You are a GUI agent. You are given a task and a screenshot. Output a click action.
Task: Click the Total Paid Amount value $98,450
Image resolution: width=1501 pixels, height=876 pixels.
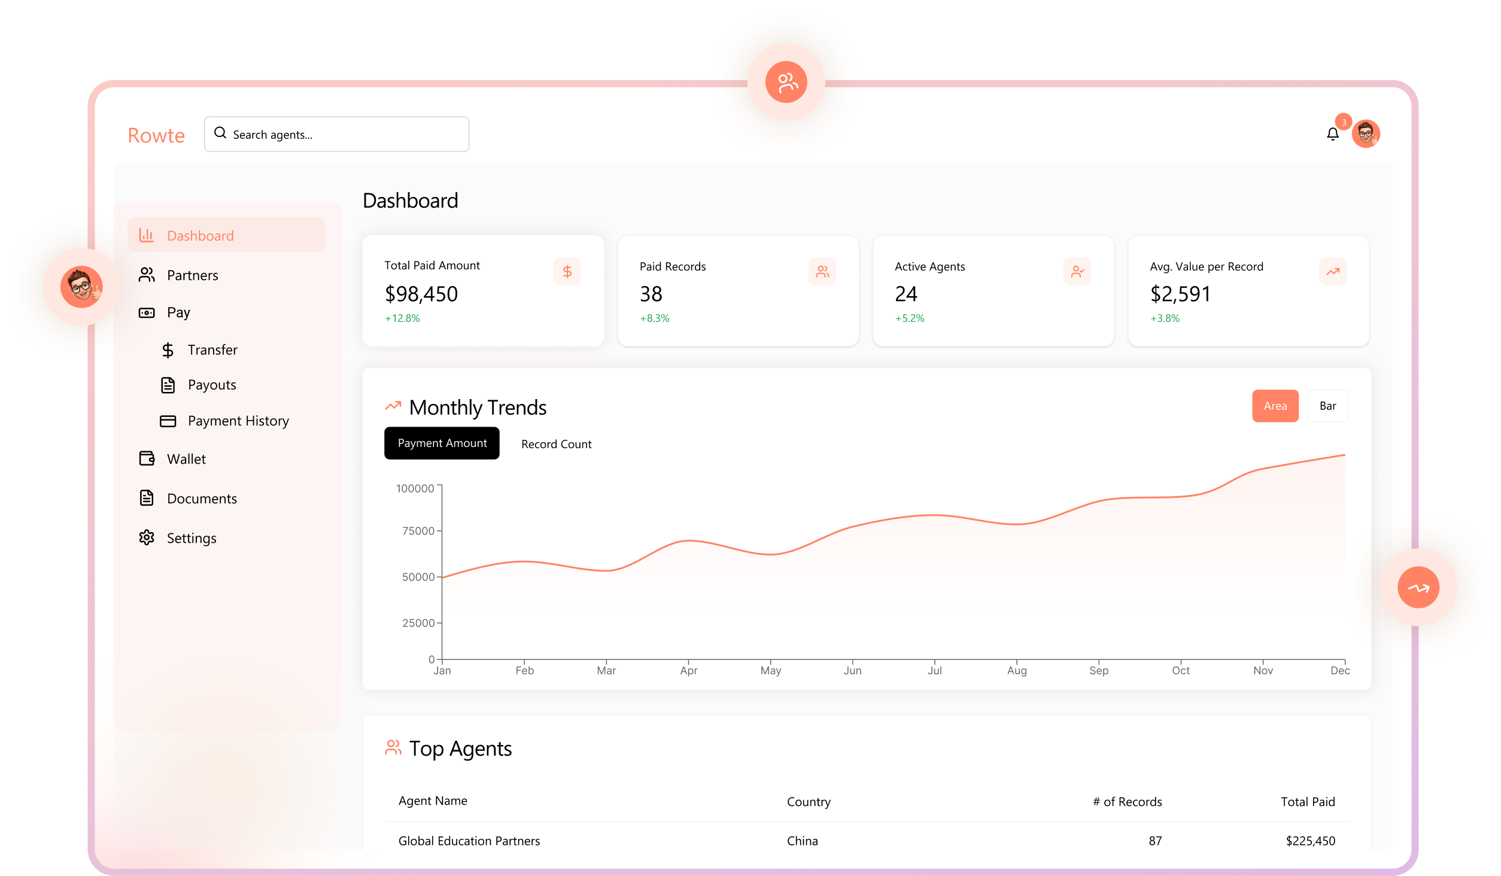click(421, 294)
